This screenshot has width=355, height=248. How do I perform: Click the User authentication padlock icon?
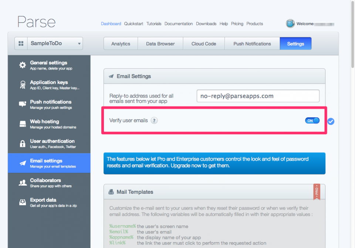[23, 144]
